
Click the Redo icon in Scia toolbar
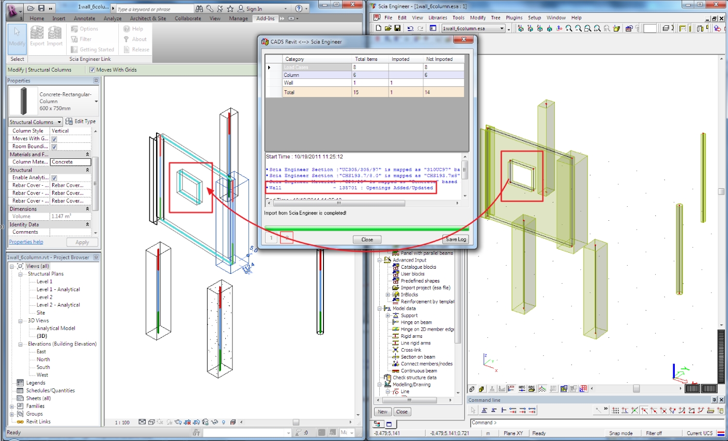pyautogui.click(x=420, y=28)
